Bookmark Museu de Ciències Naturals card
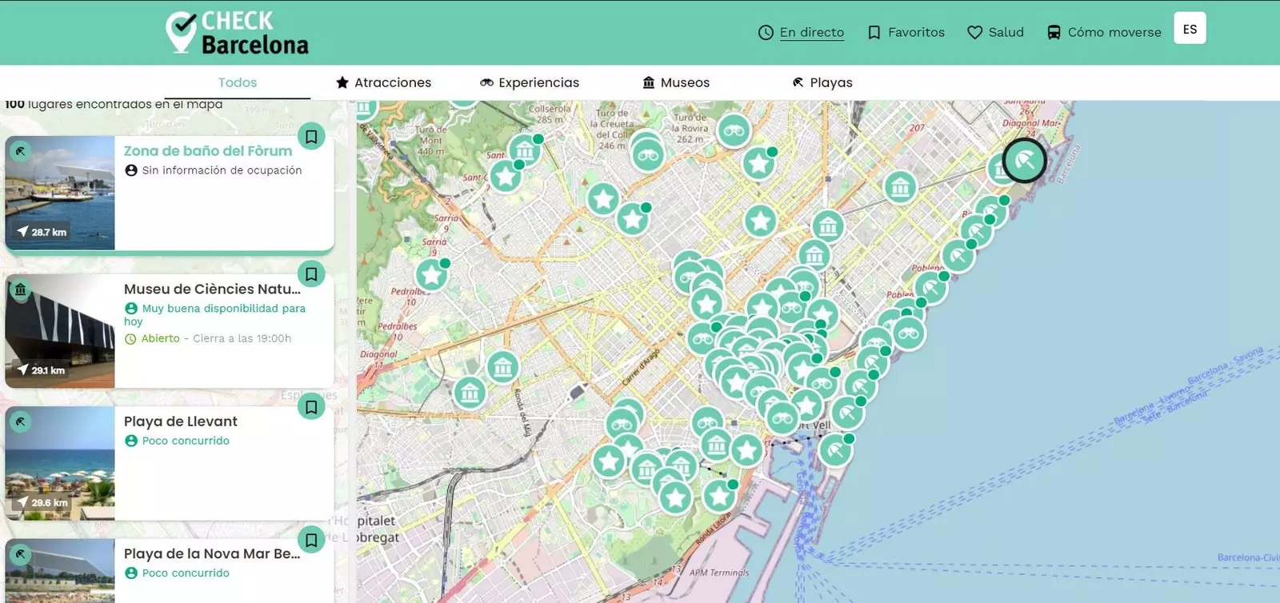Screen dimensions: 1280x603 pos(311,274)
